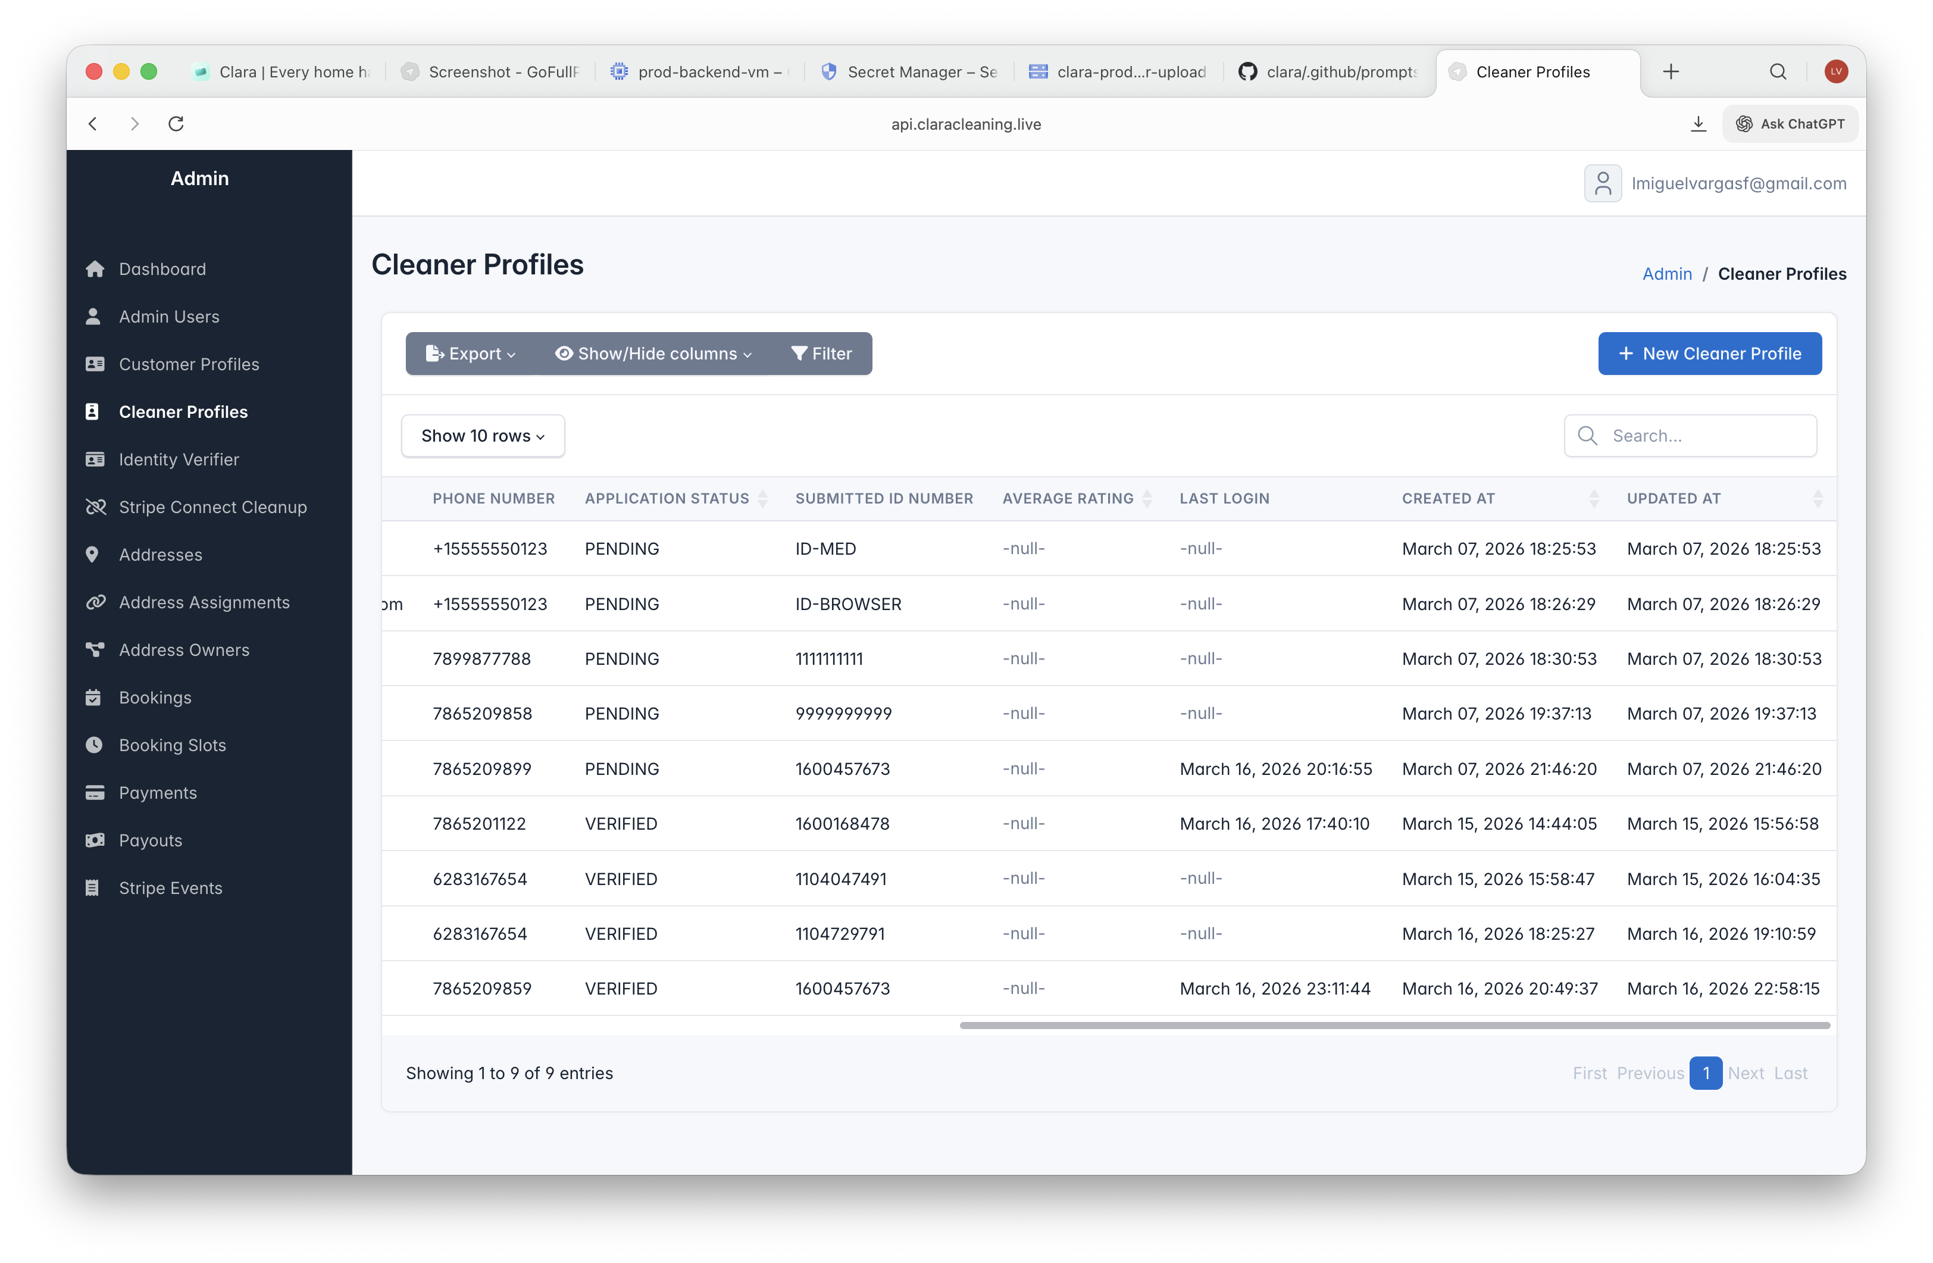This screenshot has height=1263, width=1933.
Task: Click the Payouts money icon
Action: (94, 840)
